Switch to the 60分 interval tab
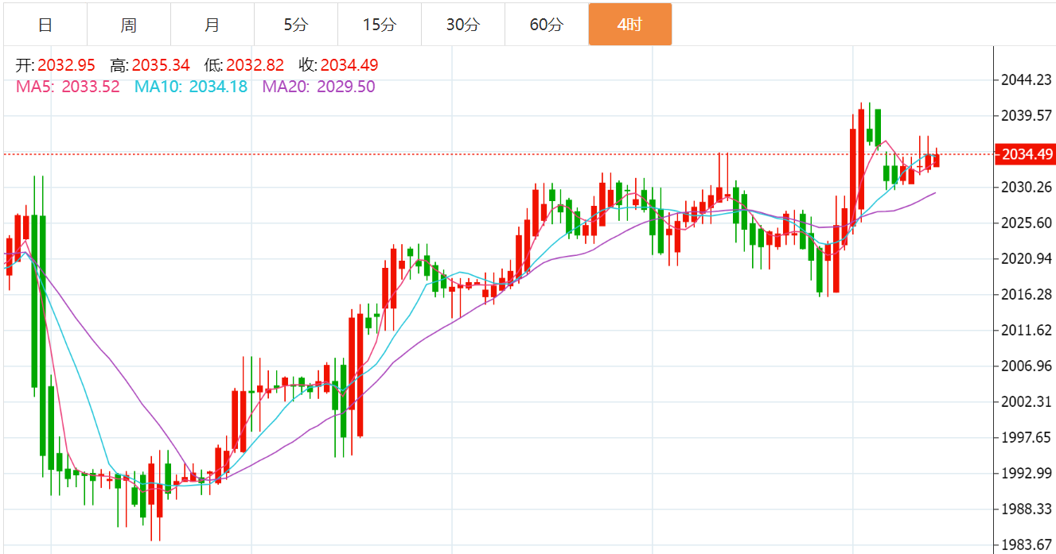This screenshot has width=1056, height=554. click(x=547, y=25)
